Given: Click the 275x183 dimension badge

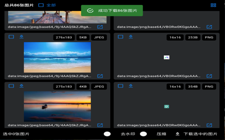Looking at the screenshot, I should pos(64,86).
